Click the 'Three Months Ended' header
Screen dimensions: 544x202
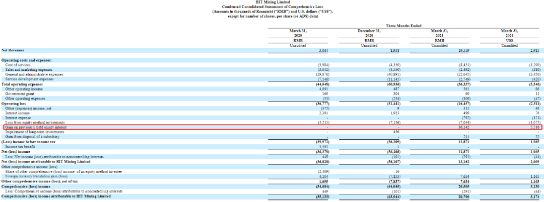403,26
